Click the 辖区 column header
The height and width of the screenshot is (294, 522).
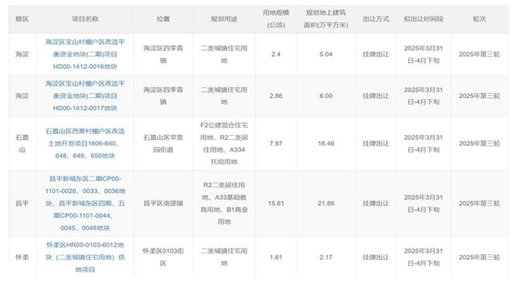click(x=22, y=17)
